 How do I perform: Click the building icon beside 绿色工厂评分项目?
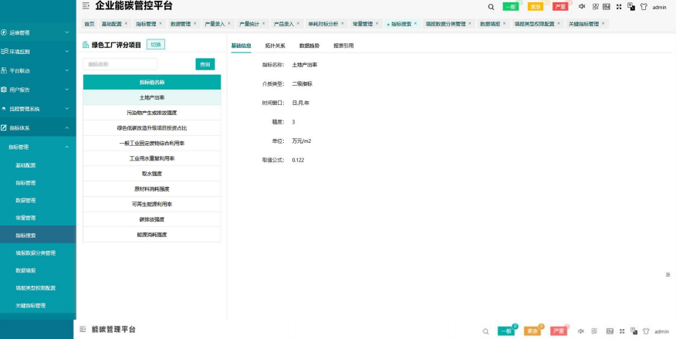pyautogui.click(x=86, y=45)
